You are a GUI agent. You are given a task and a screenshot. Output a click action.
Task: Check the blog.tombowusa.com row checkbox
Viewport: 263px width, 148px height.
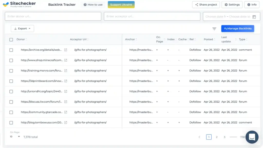(11, 123)
